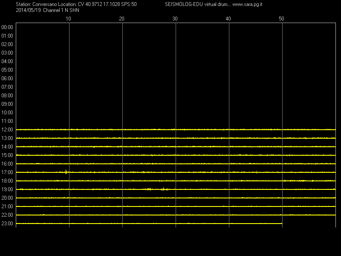The image size is (341, 256).
Task: Click the 19:00 hour label
Action: pyautogui.click(x=7, y=189)
